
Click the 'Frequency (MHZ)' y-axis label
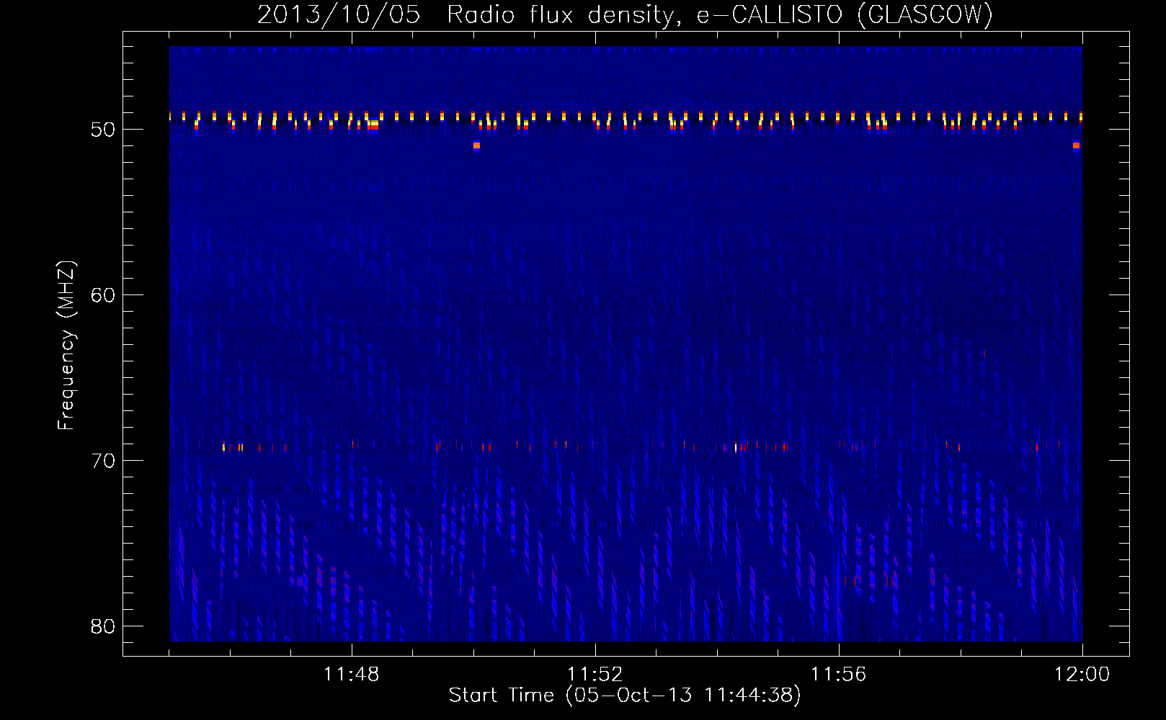(66, 346)
